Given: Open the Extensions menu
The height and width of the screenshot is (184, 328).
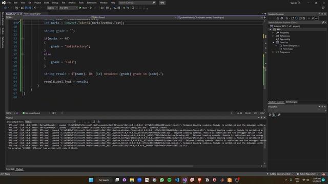Looking at the screenshot, I should pos(92,3).
